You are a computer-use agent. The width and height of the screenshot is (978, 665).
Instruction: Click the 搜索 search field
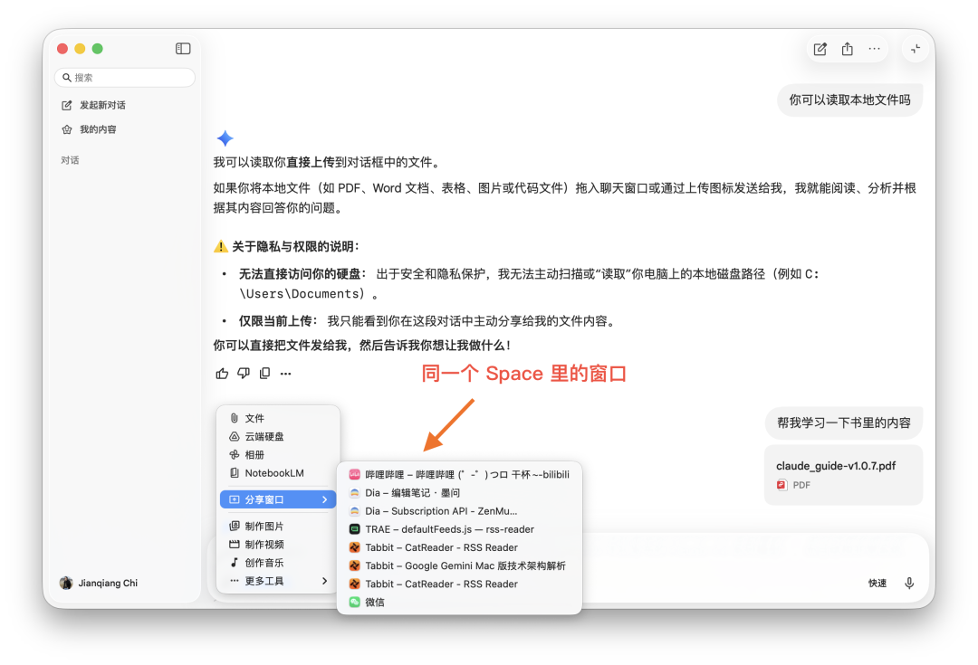click(125, 77)
